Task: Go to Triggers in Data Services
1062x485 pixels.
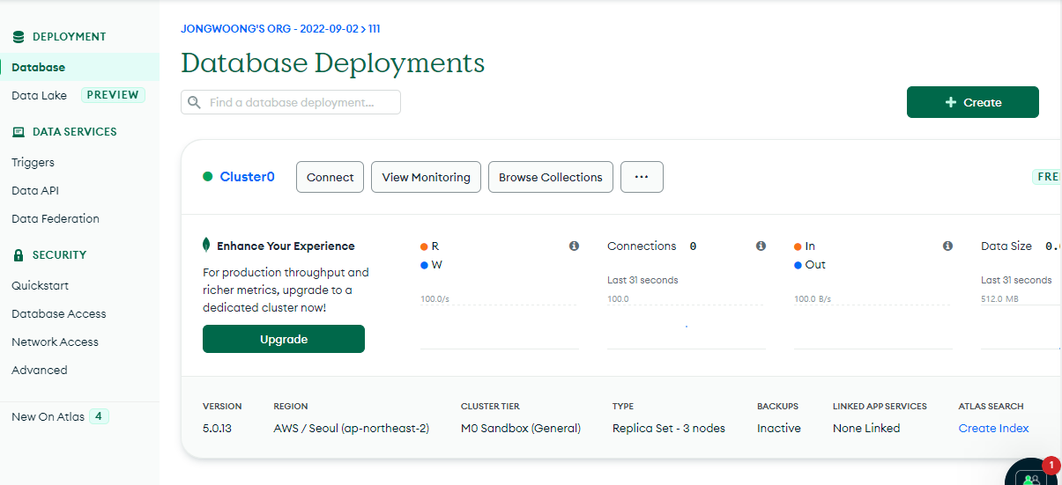Action: point(33,162)
